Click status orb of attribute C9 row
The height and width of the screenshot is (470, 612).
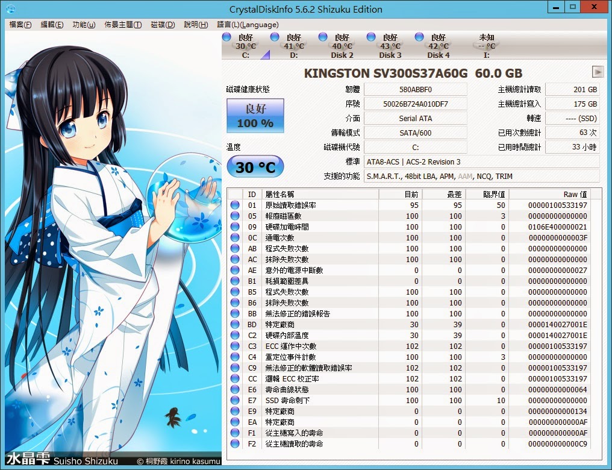235,368
